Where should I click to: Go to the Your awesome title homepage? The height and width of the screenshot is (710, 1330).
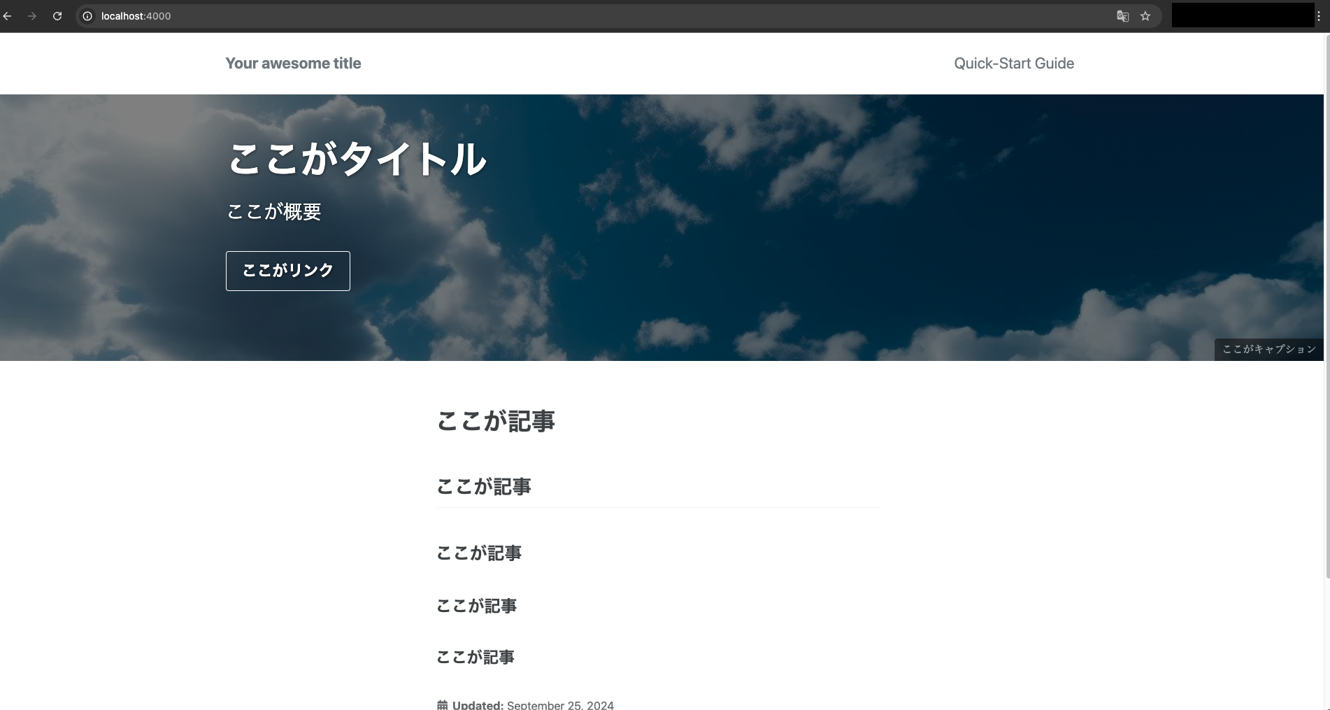click(293, 63)
